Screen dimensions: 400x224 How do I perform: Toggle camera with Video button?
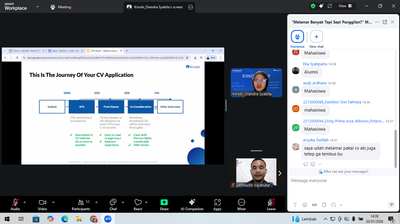pyautogui.click(x=42, y=204)
